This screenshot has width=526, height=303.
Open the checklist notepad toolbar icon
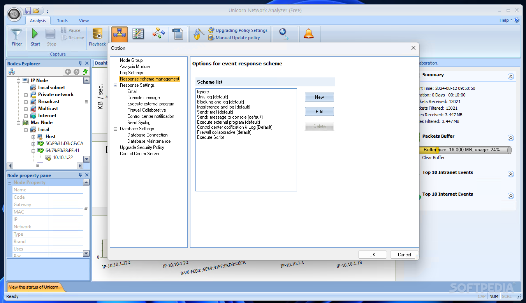click(138, 34)
